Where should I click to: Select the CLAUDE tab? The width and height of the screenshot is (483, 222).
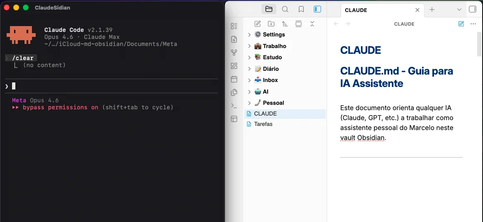[373, 10]
